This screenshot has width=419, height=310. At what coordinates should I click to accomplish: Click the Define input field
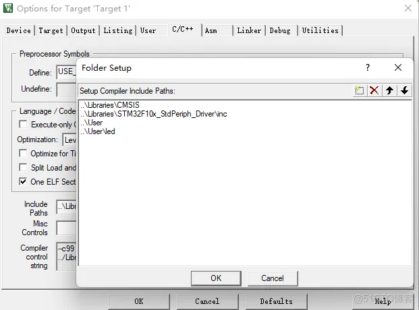tap(66, 72)
